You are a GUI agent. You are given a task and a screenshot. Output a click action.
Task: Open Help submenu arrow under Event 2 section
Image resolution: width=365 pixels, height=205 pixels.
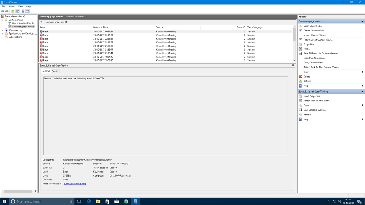click(x=363, y=119)
